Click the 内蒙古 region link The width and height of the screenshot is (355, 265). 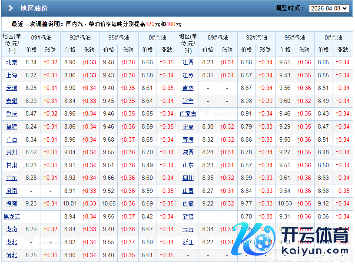click(x=188, y=114)
